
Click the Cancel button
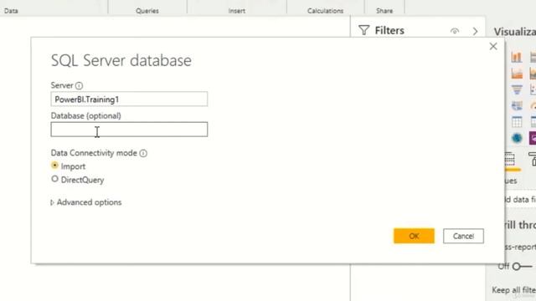pos(463,236)
